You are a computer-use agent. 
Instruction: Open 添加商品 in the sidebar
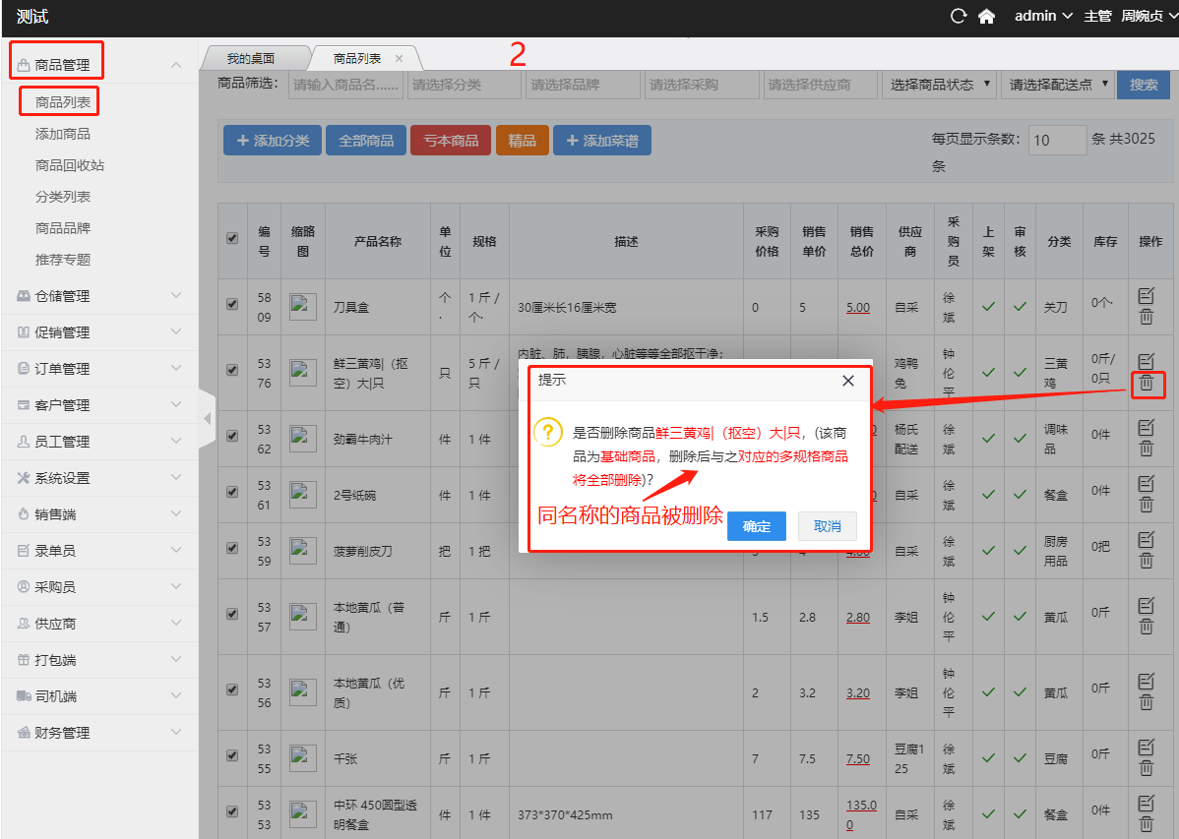click(x=63, y=134)
